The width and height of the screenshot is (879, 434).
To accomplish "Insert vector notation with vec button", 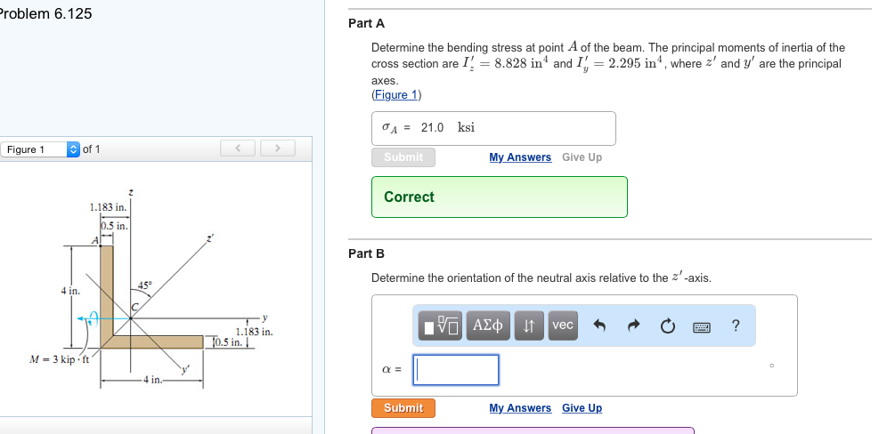I will 562,325.
